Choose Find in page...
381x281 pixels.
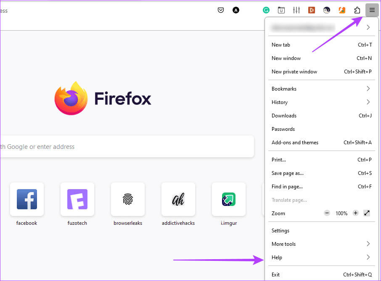pyautogui.click(x=321, y=187)
